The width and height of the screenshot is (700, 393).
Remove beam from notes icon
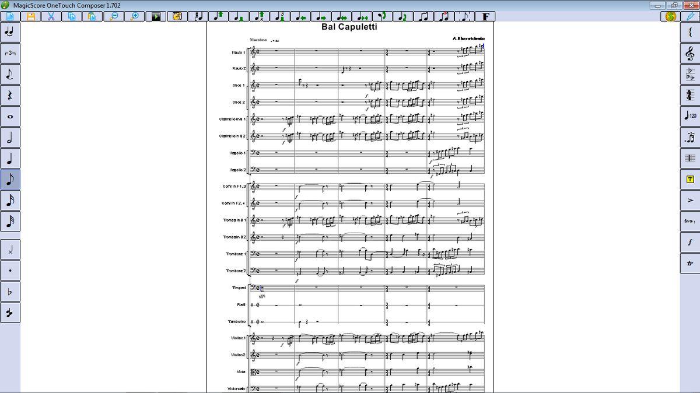click(444, 16)
